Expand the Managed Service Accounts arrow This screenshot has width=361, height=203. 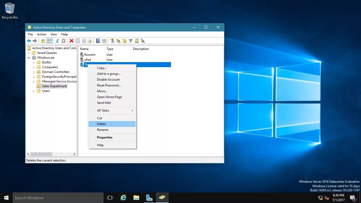pyautogui.click(x=34, y=81)
